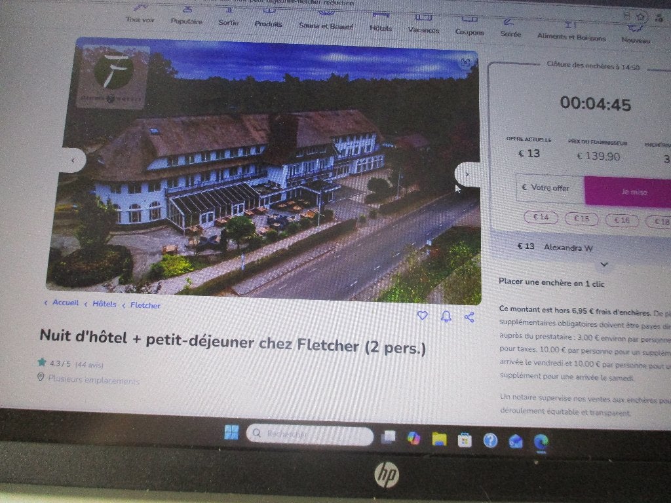This screenshot has height=503, width=671.
Task: Go to Hôtels breadcrumb link
Action: [104, 304]
